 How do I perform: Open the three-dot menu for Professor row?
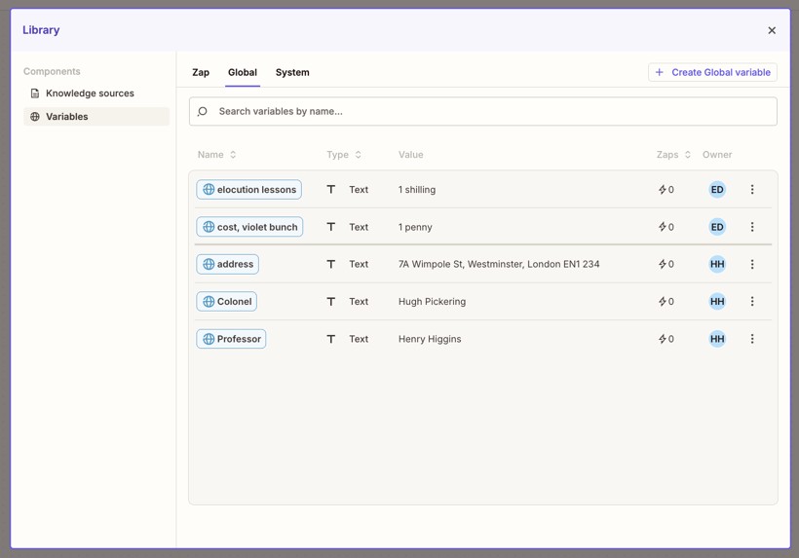tap(752, 339)
